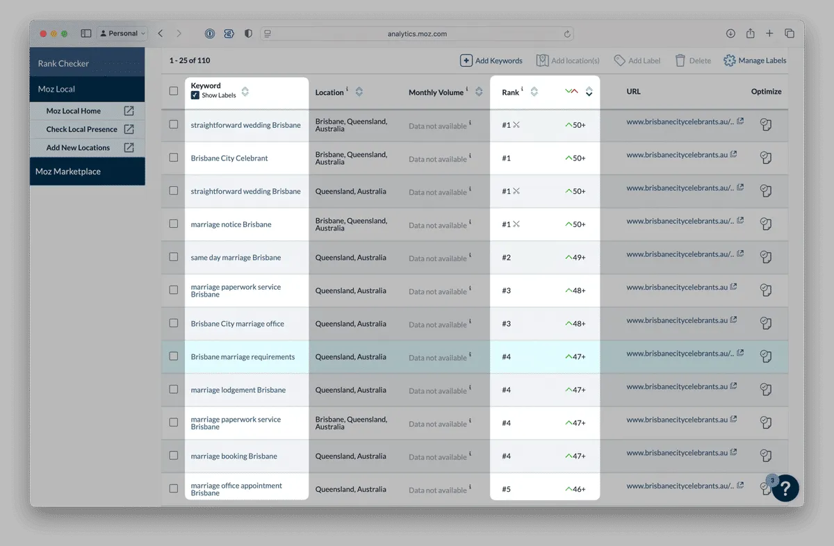Click the Delete button
This screenshot has height=546, width=834.
[693, 60]
